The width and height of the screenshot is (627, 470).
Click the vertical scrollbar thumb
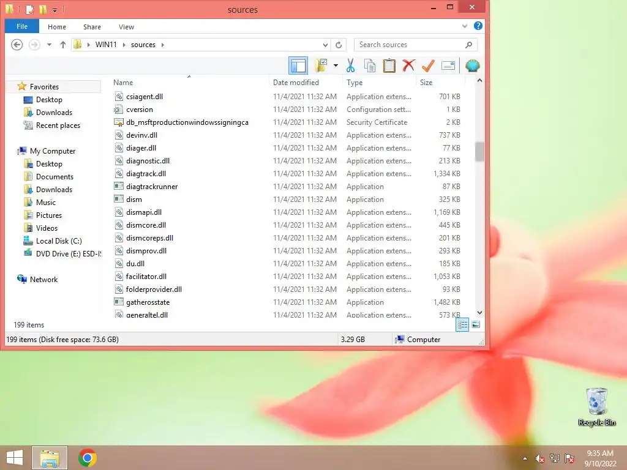pos(479,152)
